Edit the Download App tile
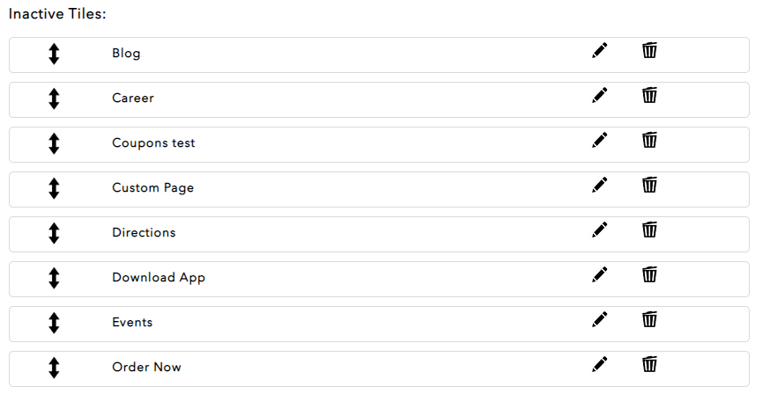770x401 pixels. click(x=600, y=275)
